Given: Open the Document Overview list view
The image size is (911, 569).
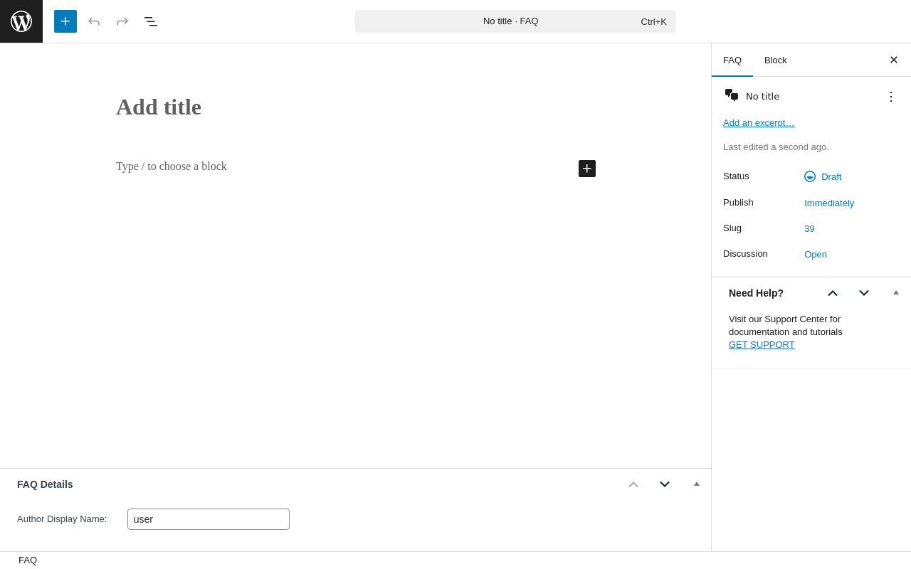Looking at the screenshot, I should tap(151, 21).
